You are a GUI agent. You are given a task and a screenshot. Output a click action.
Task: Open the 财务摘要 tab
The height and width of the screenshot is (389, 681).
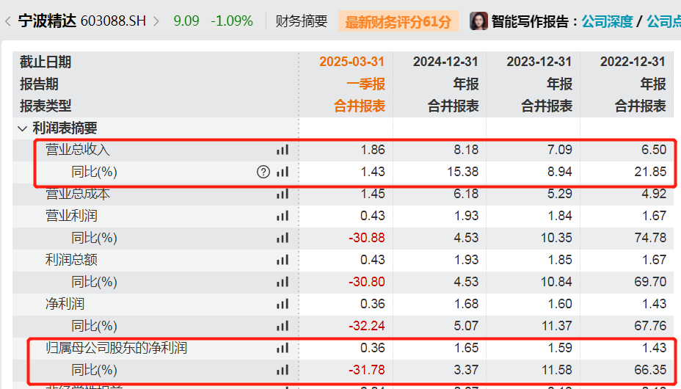pos(301,21)
